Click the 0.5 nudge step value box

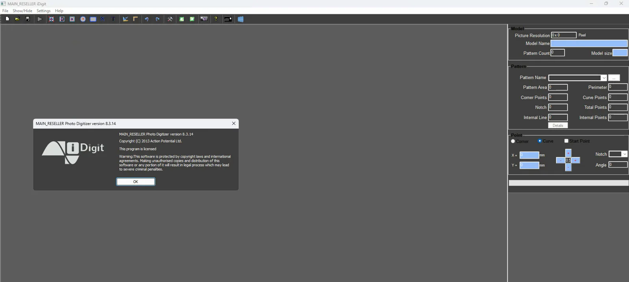[568, 160]
